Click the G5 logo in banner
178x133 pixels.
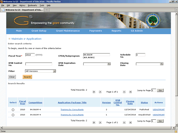tap(23, 20)
